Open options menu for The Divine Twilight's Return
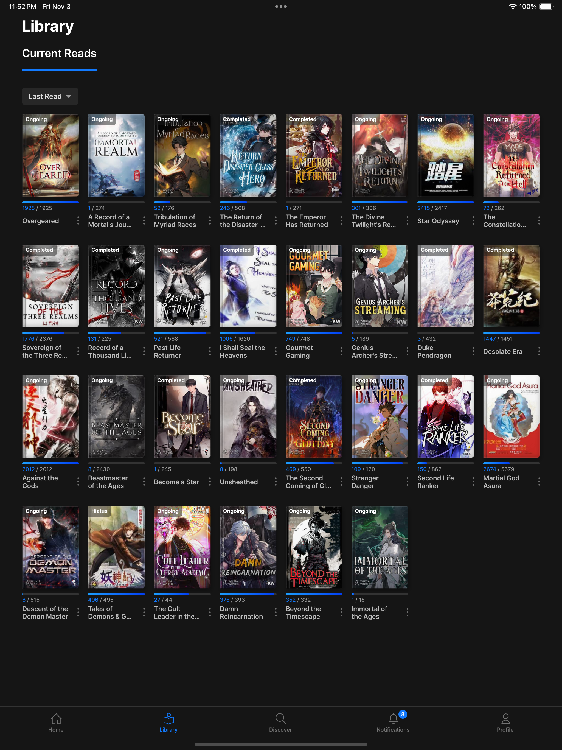This screenshot has width=562, height=750. tap(408, 221)
